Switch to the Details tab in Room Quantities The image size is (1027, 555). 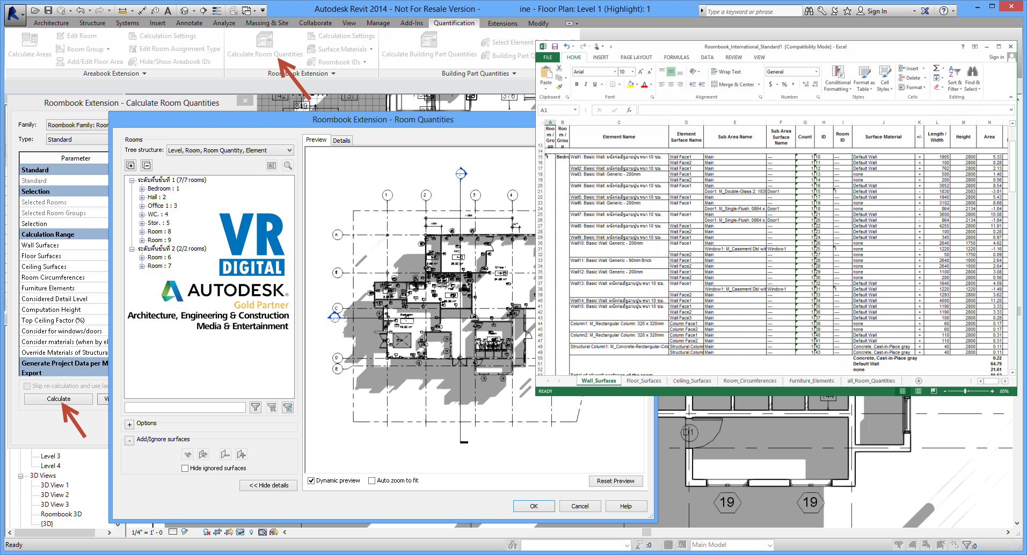tap(341, 141)
